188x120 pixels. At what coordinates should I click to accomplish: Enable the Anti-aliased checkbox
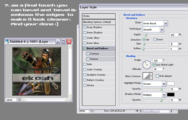(x=157, y=76)
